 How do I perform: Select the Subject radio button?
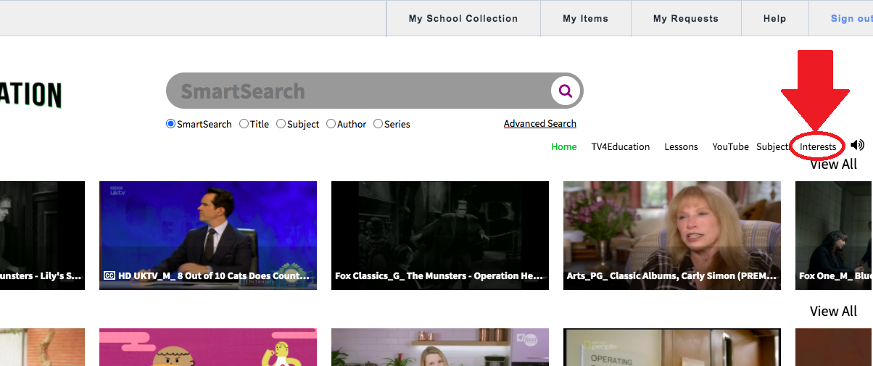281,124
